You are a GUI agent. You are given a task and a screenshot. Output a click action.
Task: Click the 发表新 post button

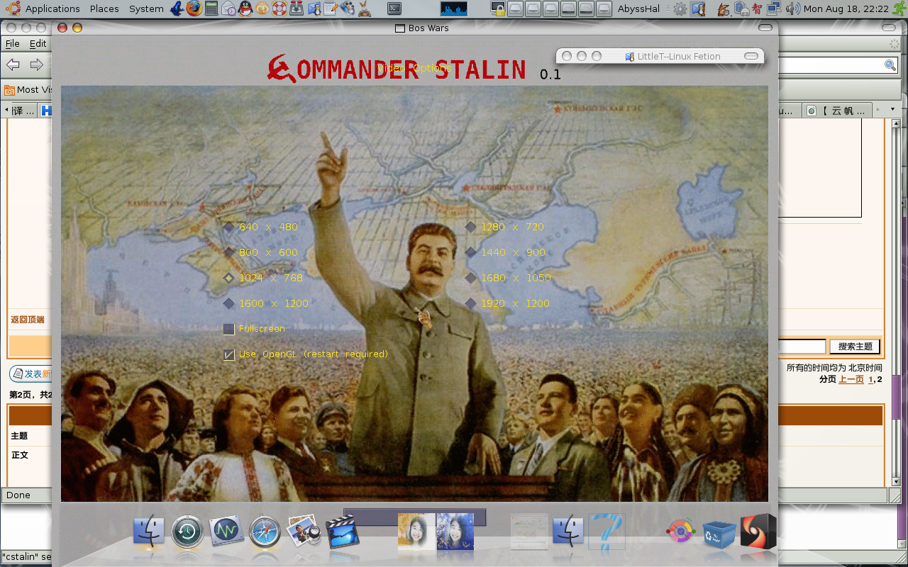31,374
